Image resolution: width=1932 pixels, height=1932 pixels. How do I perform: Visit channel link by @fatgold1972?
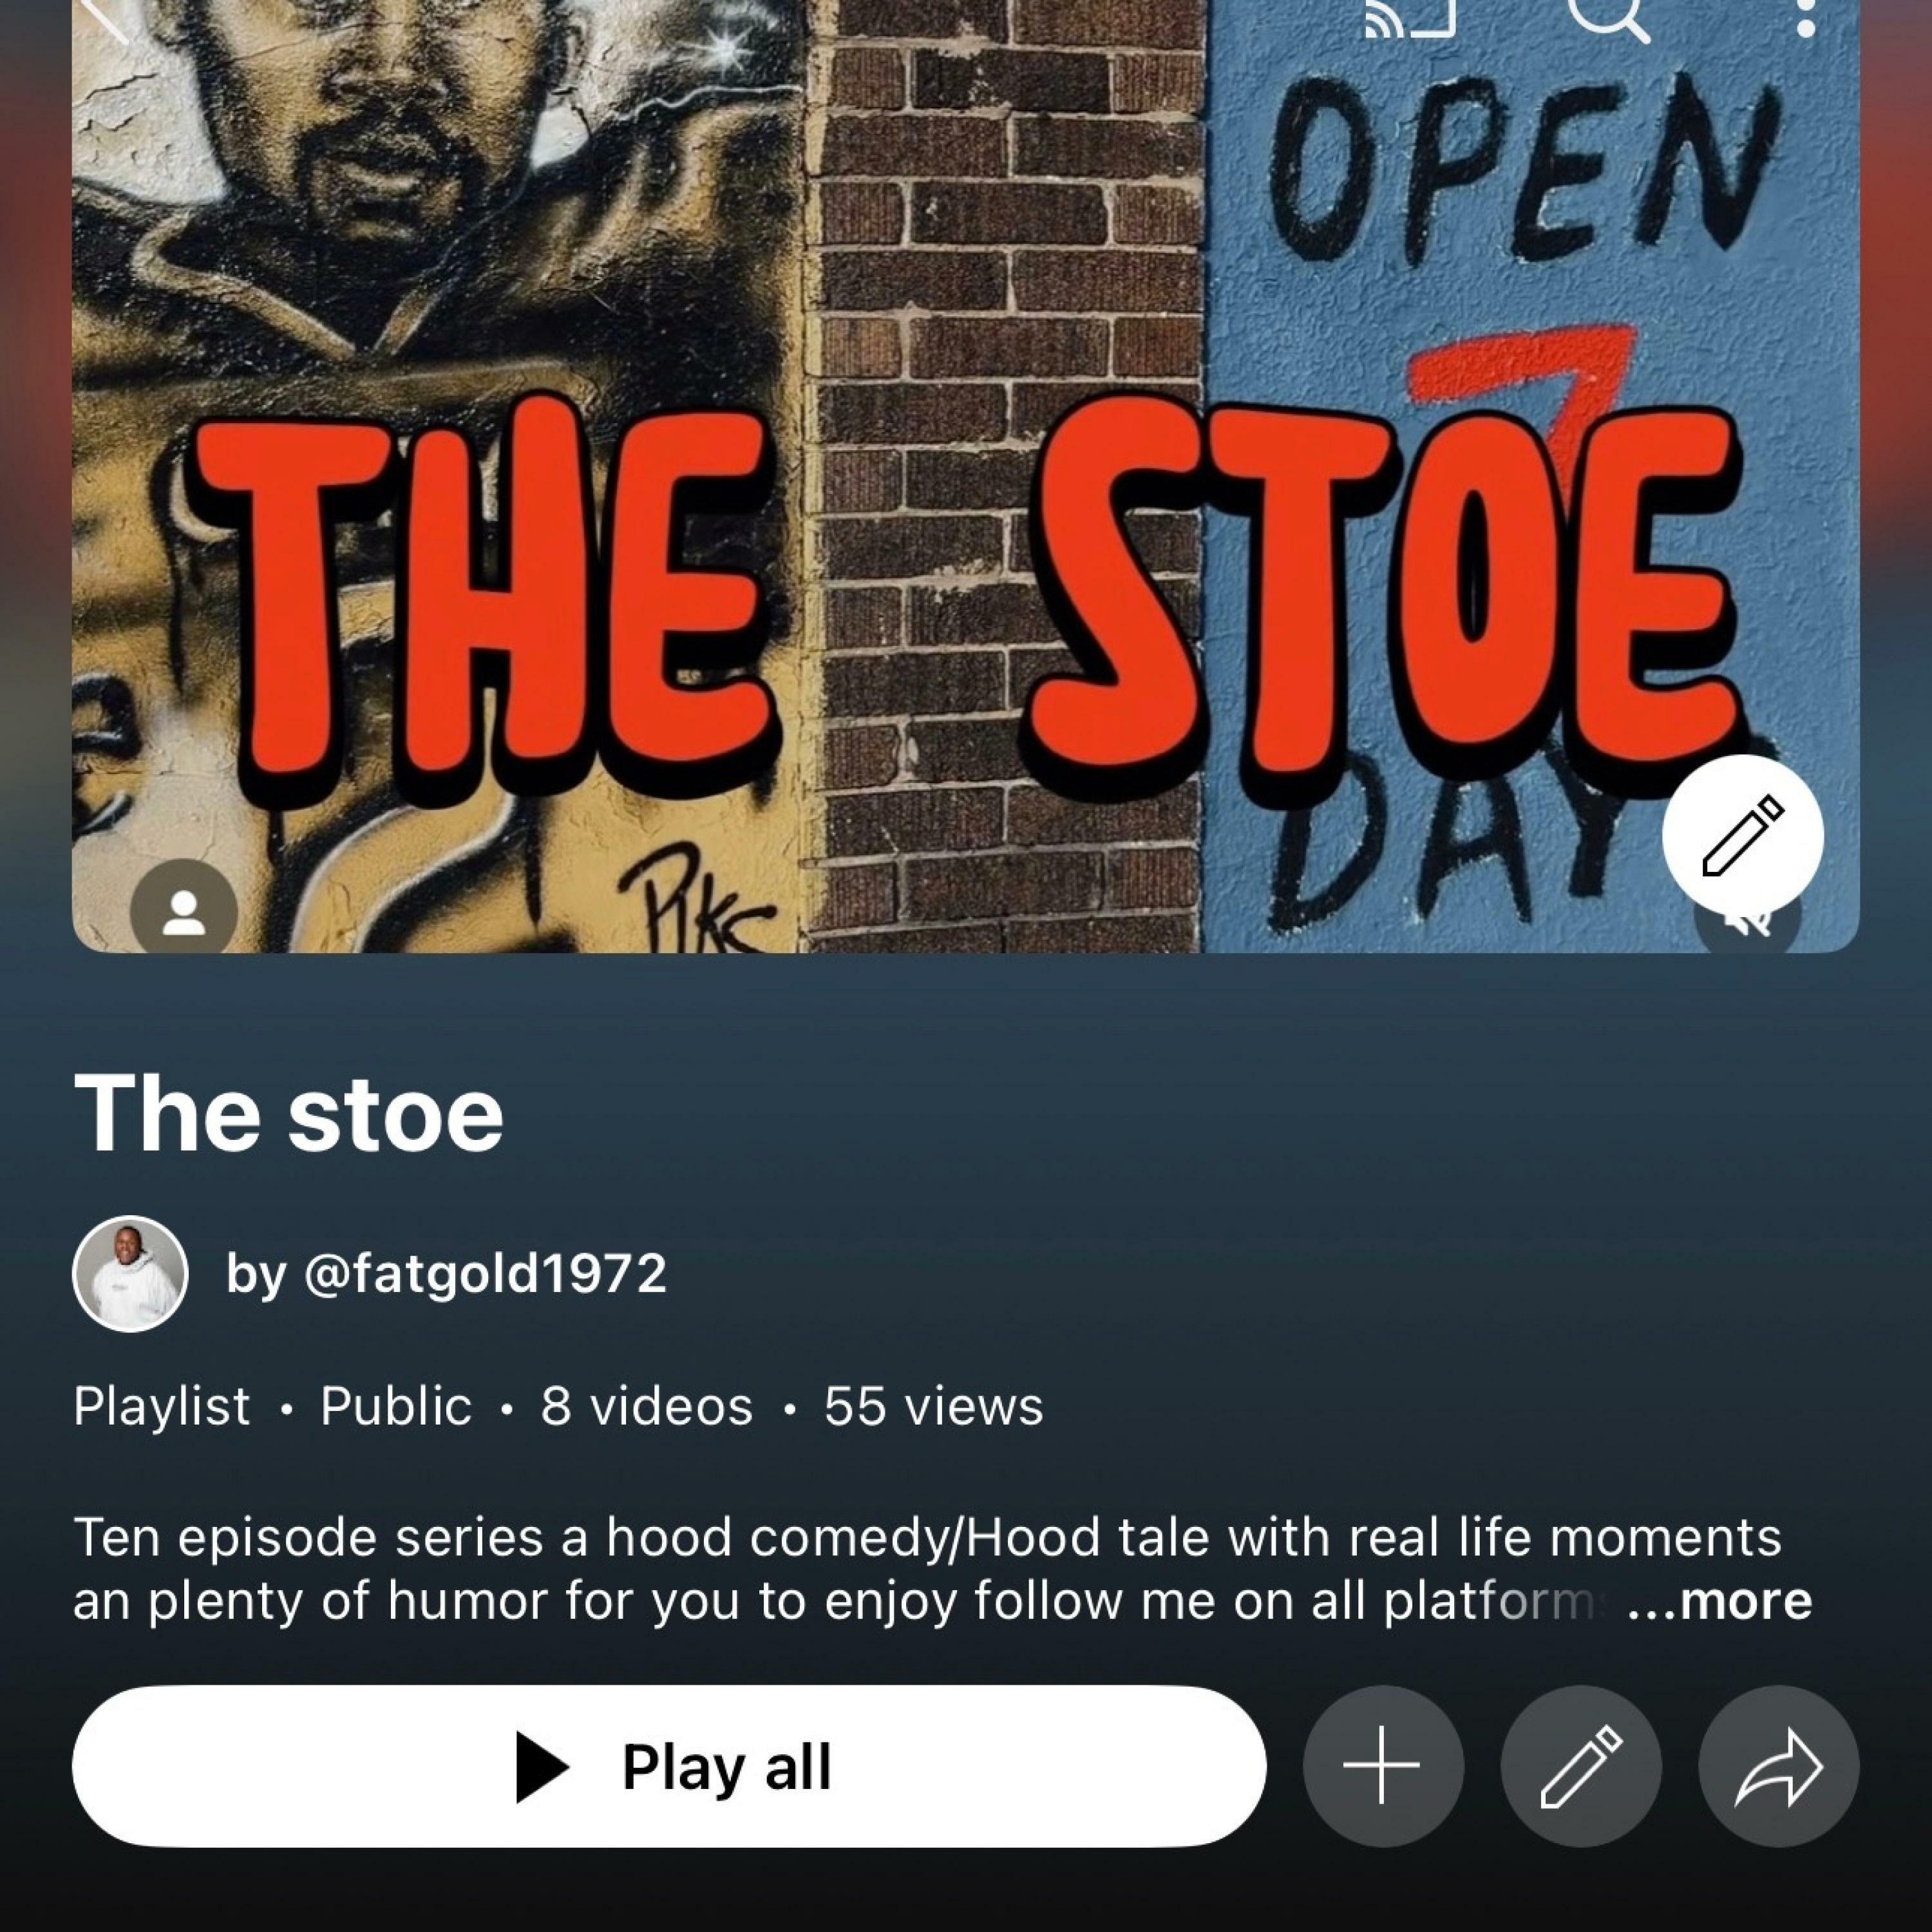coord(446,1274)
